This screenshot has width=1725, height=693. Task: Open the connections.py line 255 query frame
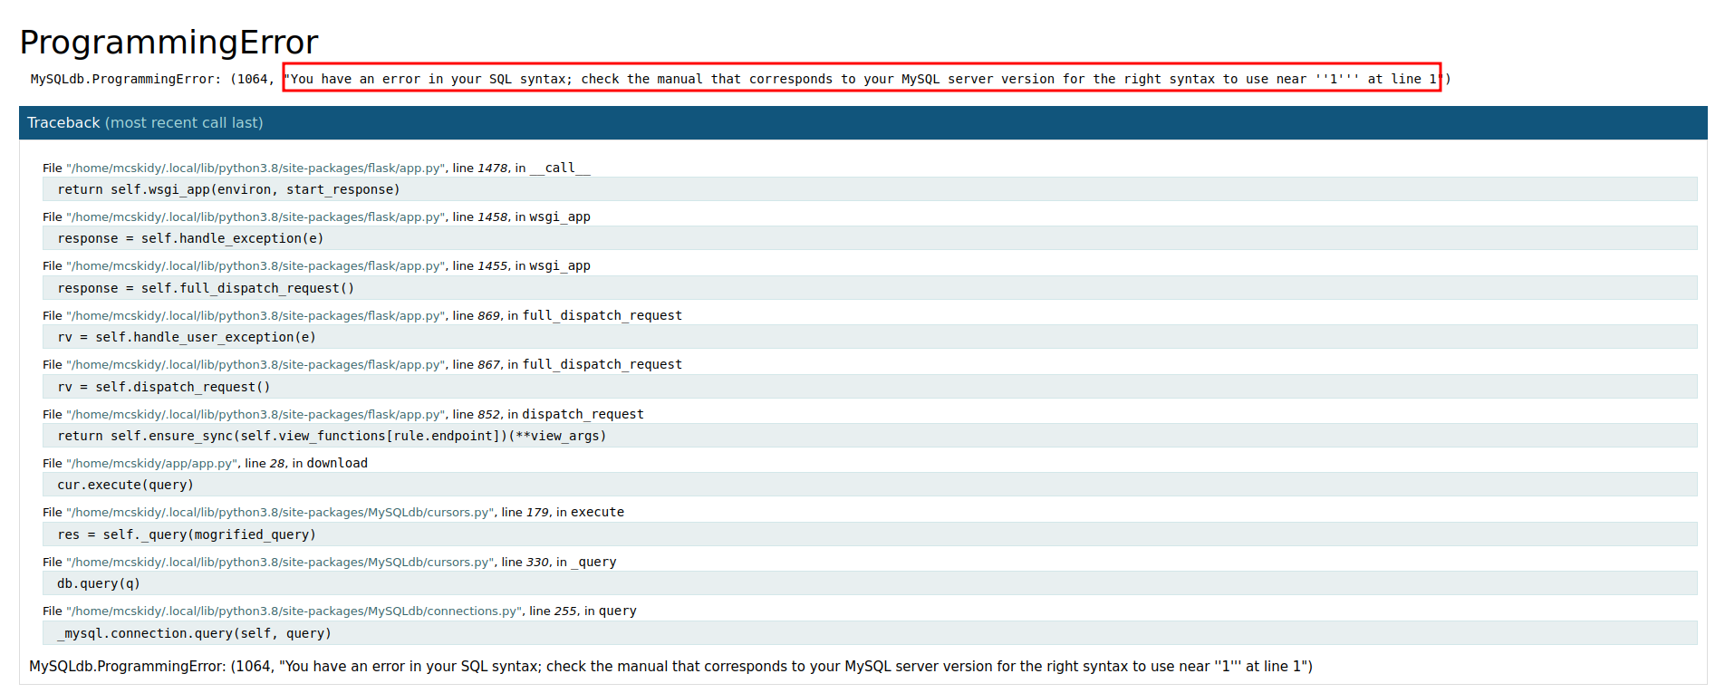[x=340, y=611]
